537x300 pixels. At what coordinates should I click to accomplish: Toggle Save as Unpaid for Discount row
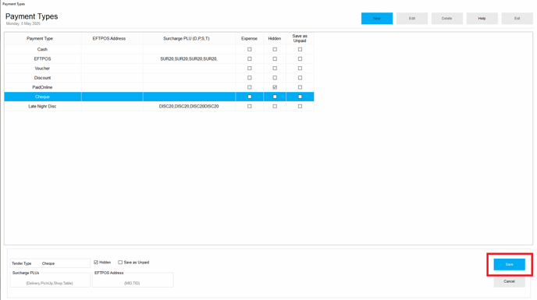click(300, 78)
